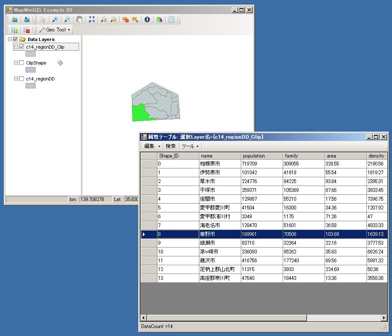This screenshot has width=392, height=336.
Task: Activate the zoom out magnifier tool
Action: pyautogui.click(x=67, y=19)
